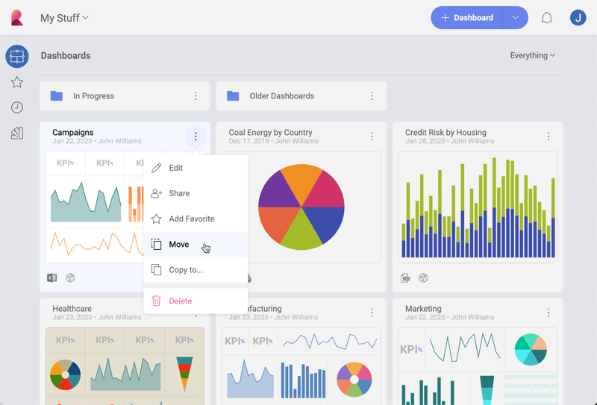
Task: Expand the My Stuff dropdown
Action: coord(64,18)
